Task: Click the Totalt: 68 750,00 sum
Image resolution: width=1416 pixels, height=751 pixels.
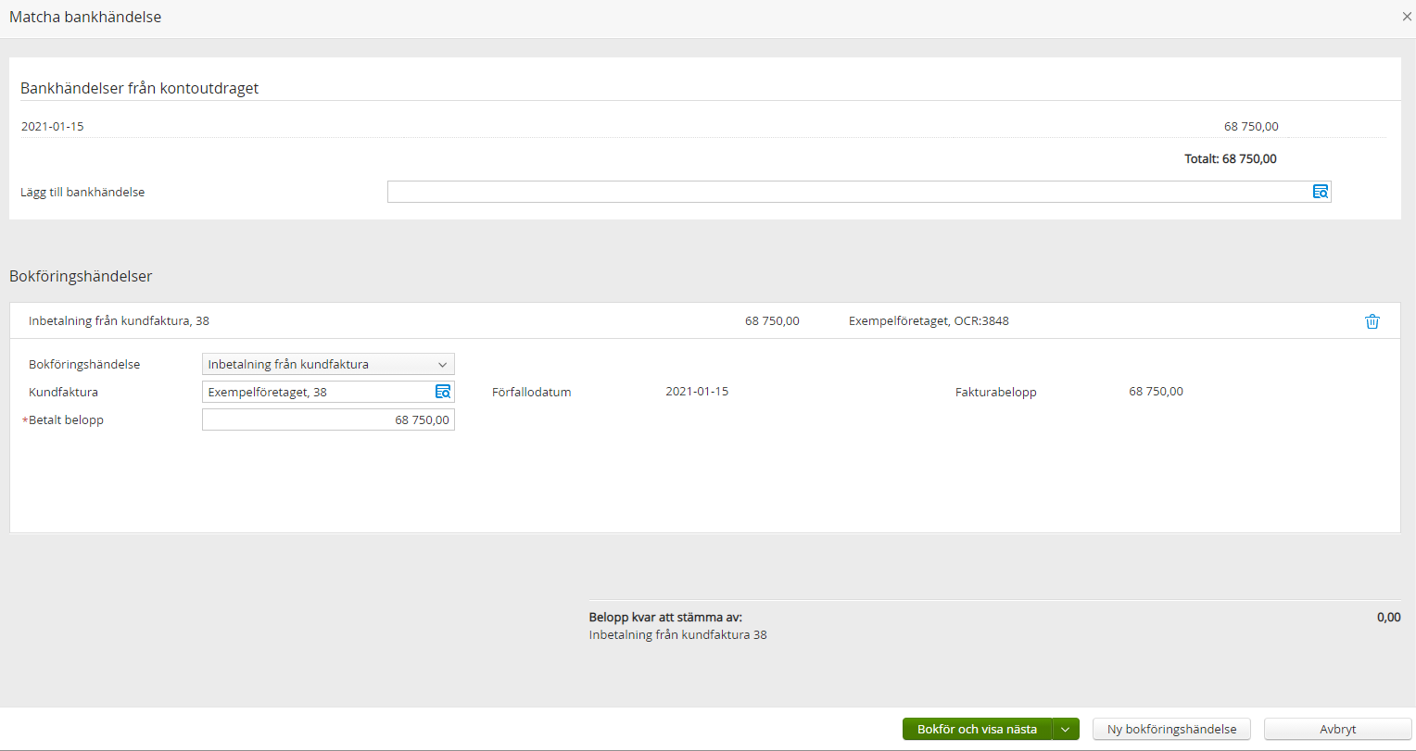Action: click(1230, 158)
